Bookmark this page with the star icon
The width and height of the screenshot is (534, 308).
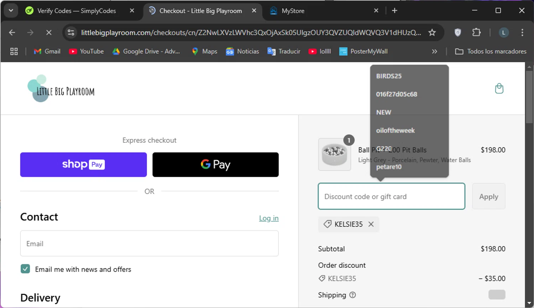(432, 33)
